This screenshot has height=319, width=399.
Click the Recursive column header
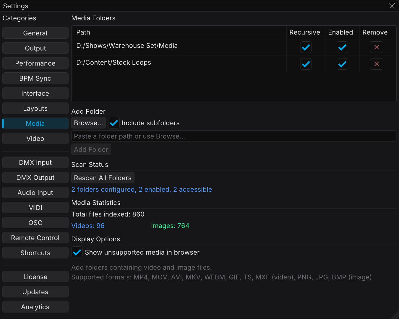[305, 32]
